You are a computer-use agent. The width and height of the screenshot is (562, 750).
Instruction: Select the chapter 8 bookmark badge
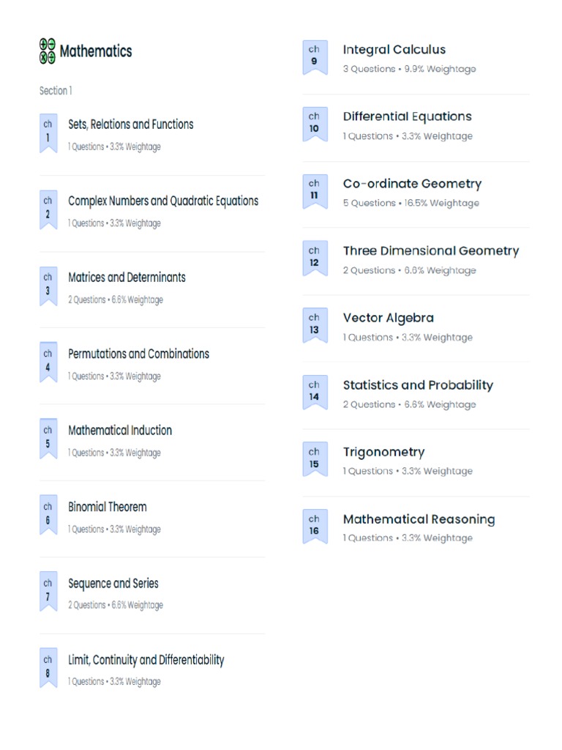48,669
